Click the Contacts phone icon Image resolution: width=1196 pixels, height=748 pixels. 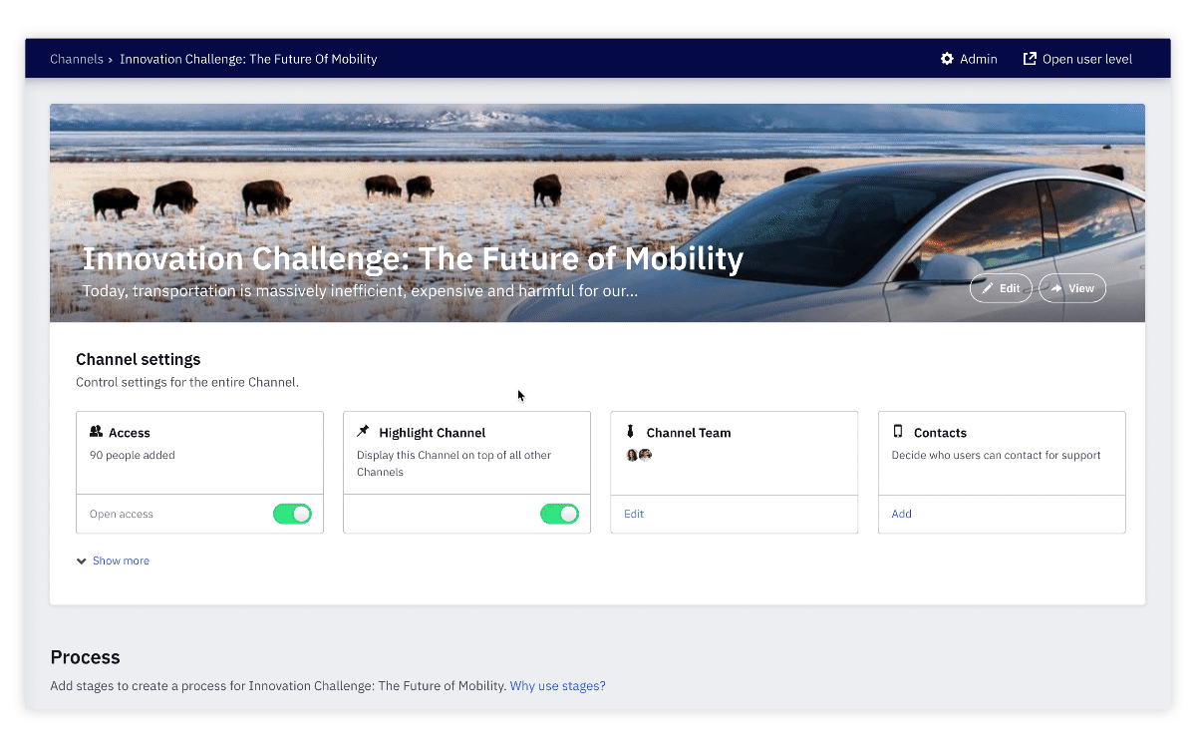898,432
